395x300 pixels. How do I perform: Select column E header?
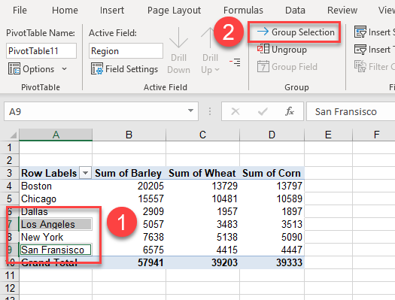[x=328, y=135]
